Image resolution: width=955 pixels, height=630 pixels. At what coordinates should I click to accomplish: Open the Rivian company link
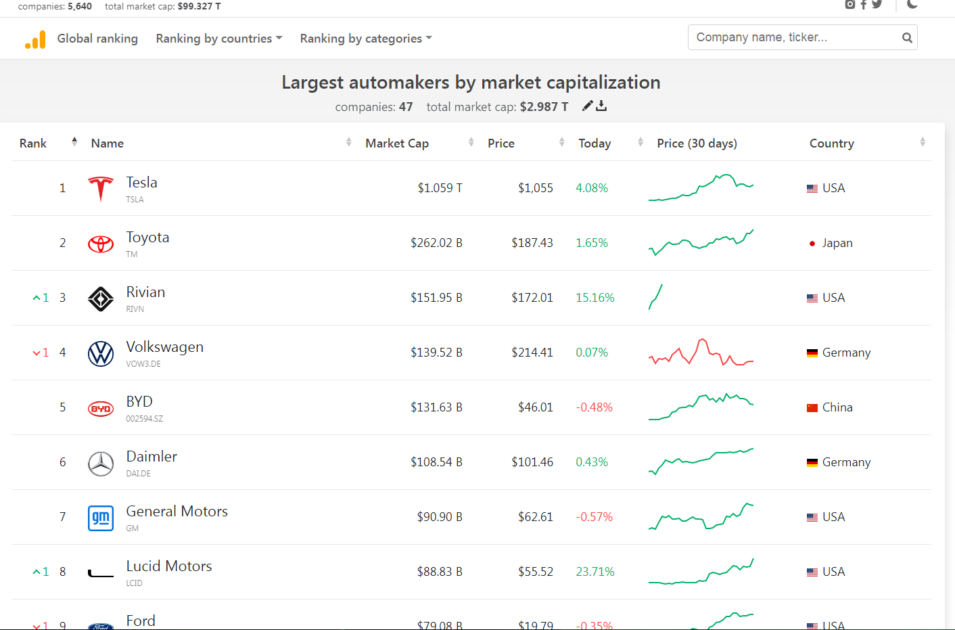[145, 292]
